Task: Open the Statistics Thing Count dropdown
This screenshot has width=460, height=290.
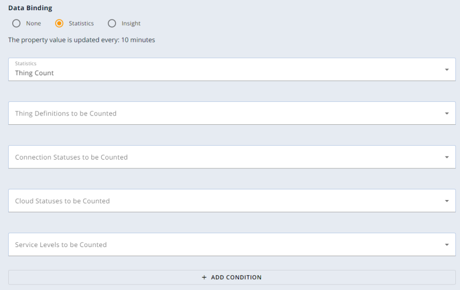Action: point(232,69)
